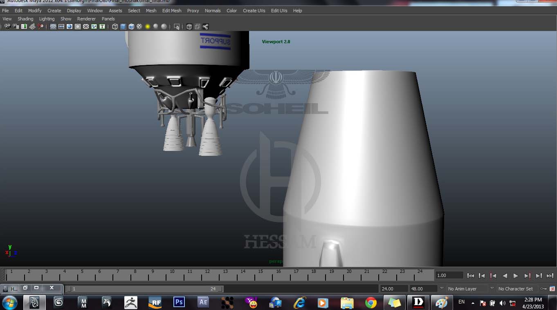Click the volume speaker tray icon
The image size is (557, 310).
502,303
